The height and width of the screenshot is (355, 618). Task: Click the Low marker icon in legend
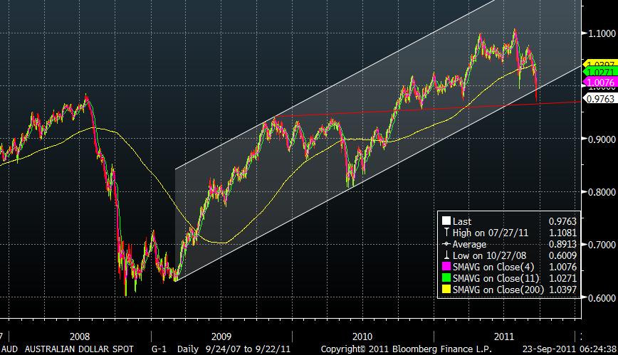[446, 255]
